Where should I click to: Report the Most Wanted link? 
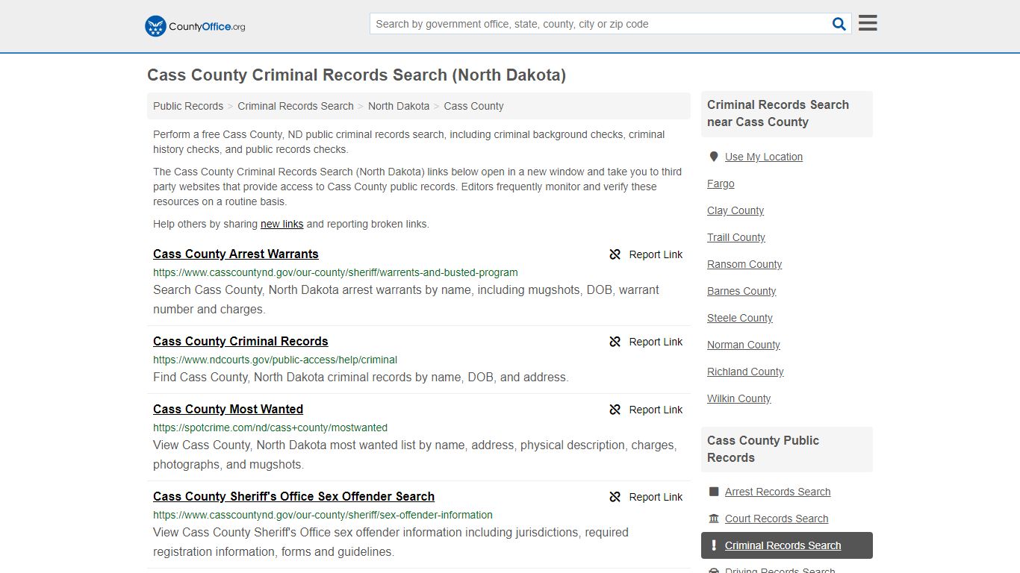point(656,410)
